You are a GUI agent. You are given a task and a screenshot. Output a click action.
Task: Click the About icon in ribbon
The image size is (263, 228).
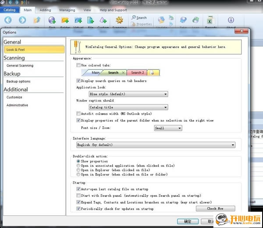tap(231, 21)
